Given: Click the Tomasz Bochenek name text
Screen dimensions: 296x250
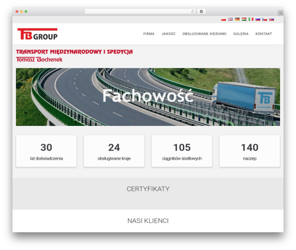Looking at the screenshot, I should 39,59.
